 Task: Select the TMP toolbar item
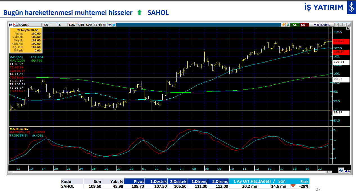[104, 25]
